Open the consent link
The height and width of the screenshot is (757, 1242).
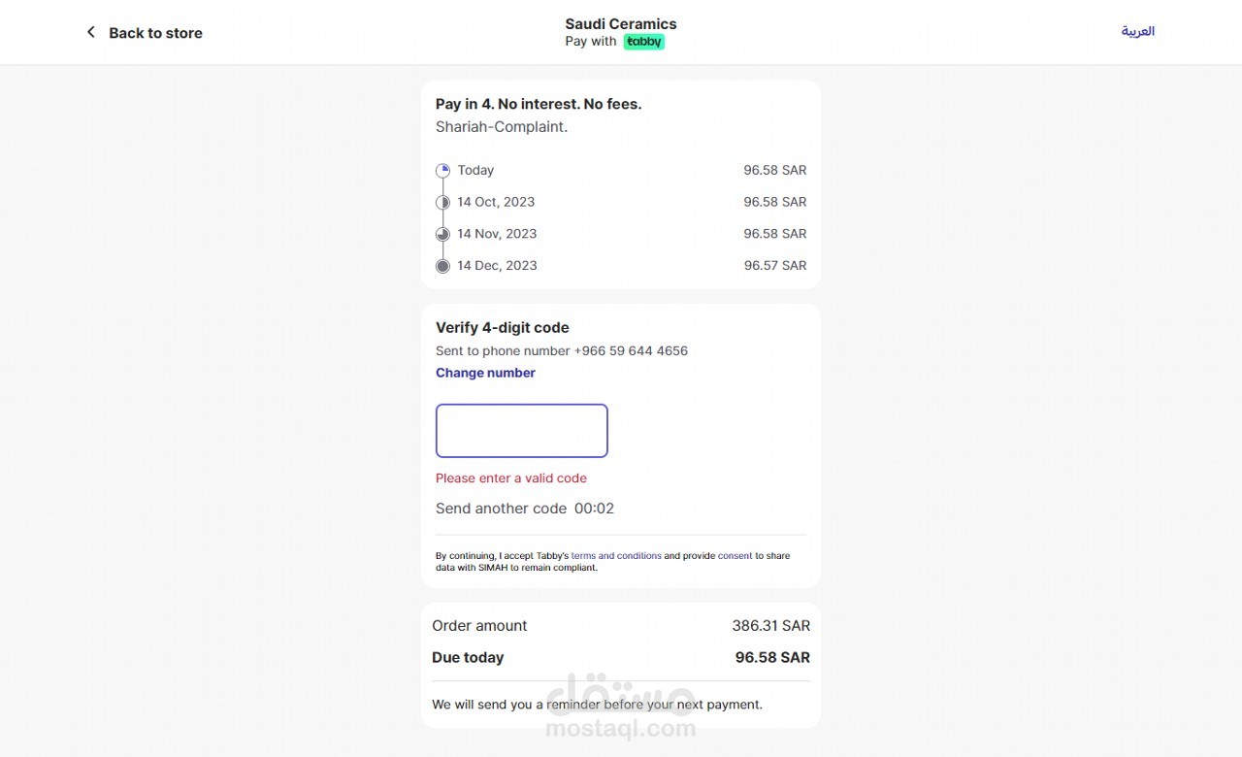[735, 556]
